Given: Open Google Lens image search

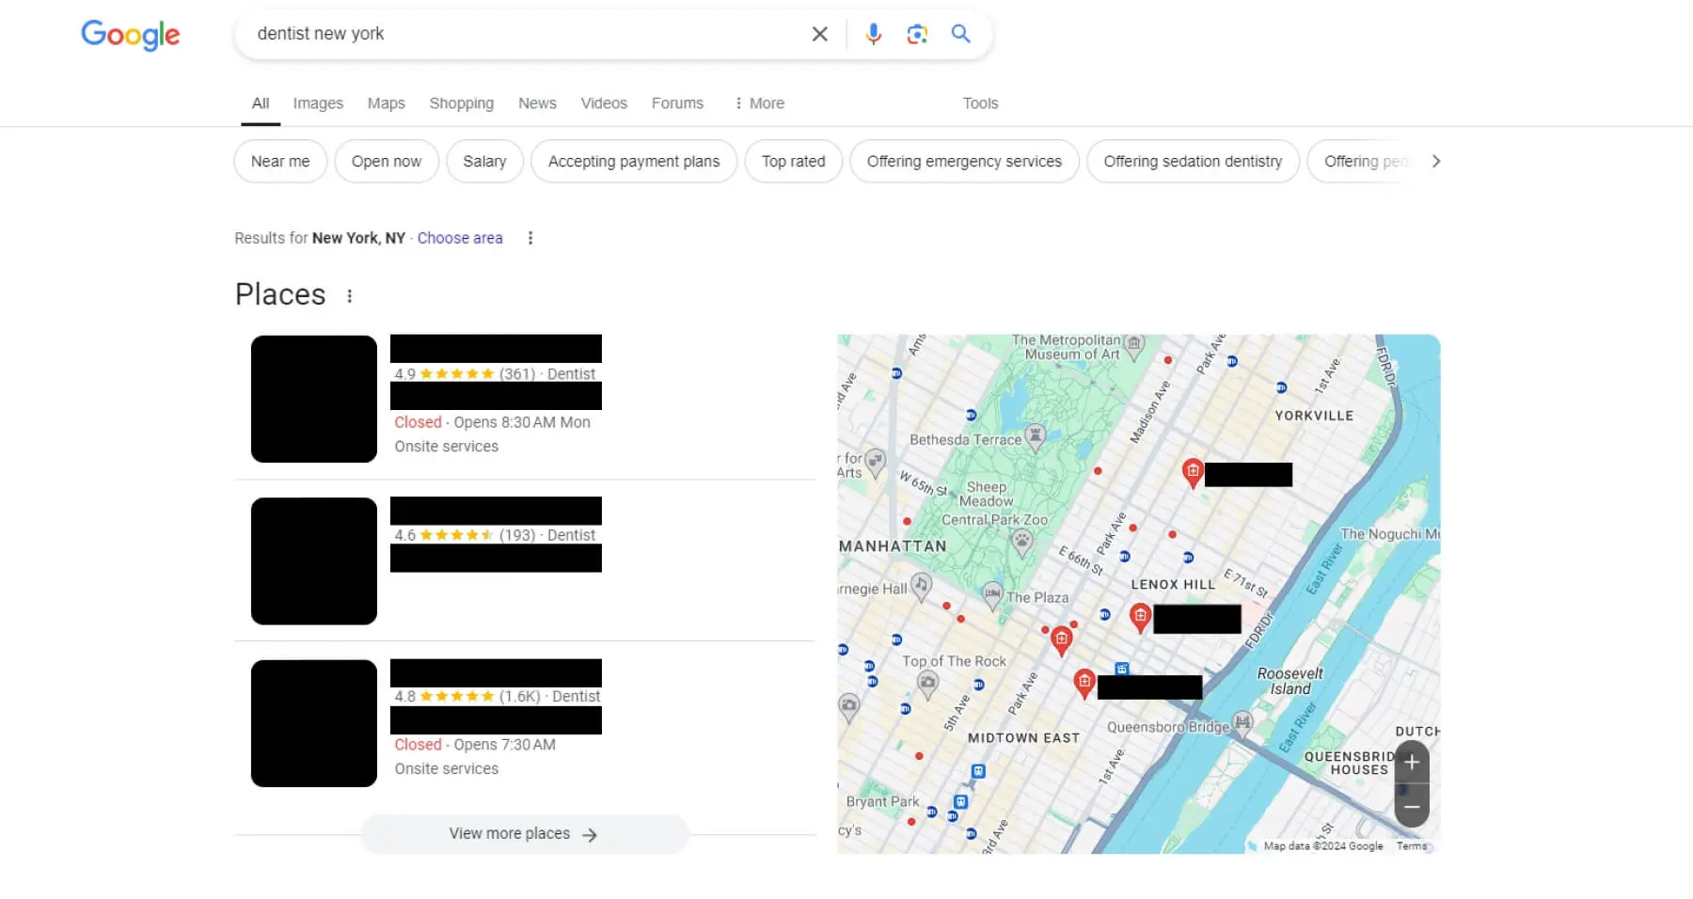Looking at the screenshot, I should pyautogui.click(x=917, y=34).
